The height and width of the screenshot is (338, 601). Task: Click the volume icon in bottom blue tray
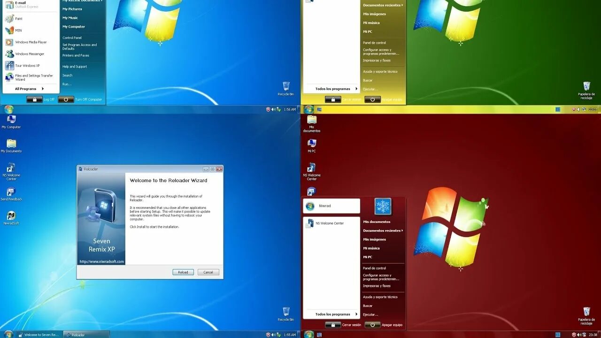(x=273, y=335)
